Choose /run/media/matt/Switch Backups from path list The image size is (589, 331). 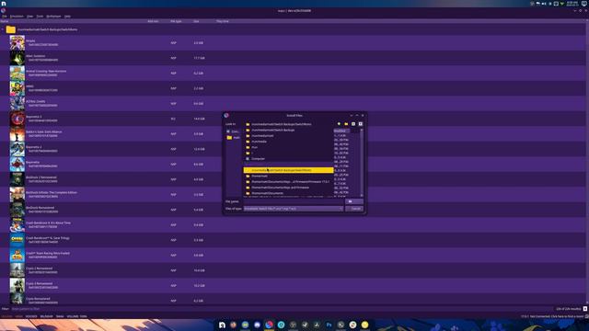(x=288, y=130)
